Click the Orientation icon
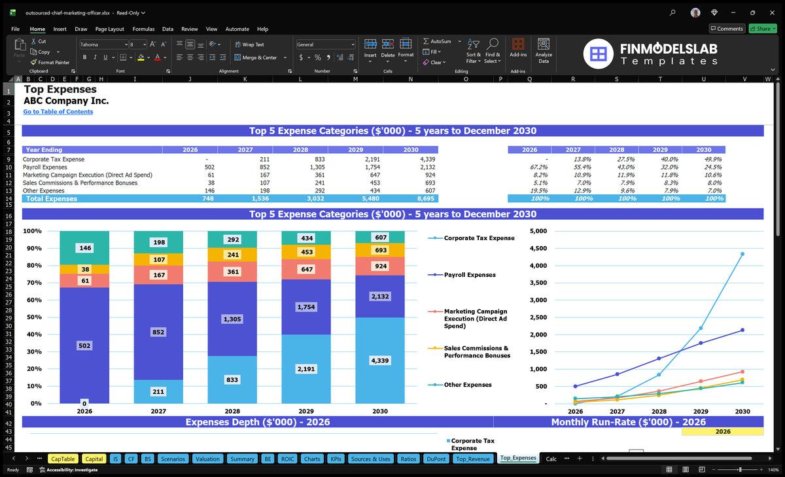This screenshot has height=477, width=785. coord(212,44)
